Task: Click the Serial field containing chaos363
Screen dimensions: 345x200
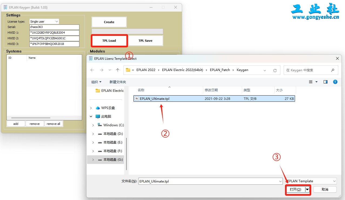Action: click(x=54, y=27)
